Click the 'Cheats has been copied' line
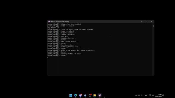This screenshot has width=175, height=98. point(64,24)
